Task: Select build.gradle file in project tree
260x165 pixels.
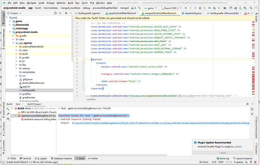Action: coord(28,90)
